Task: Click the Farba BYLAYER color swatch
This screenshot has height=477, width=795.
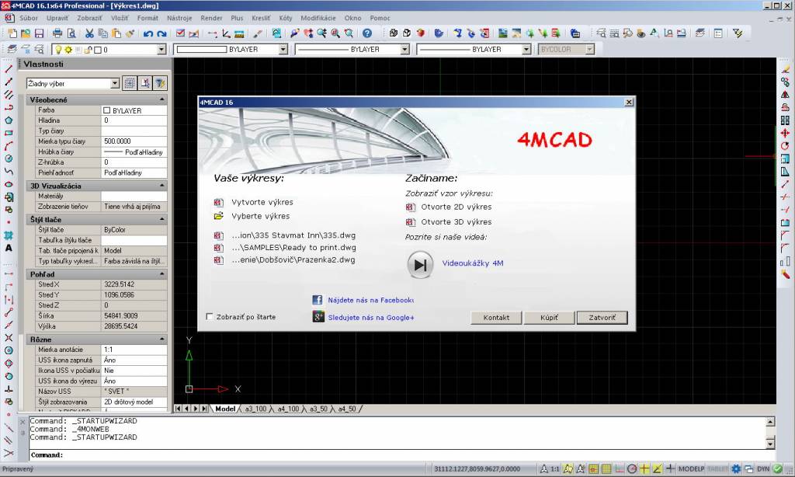Action: click(x=106, y=110)
